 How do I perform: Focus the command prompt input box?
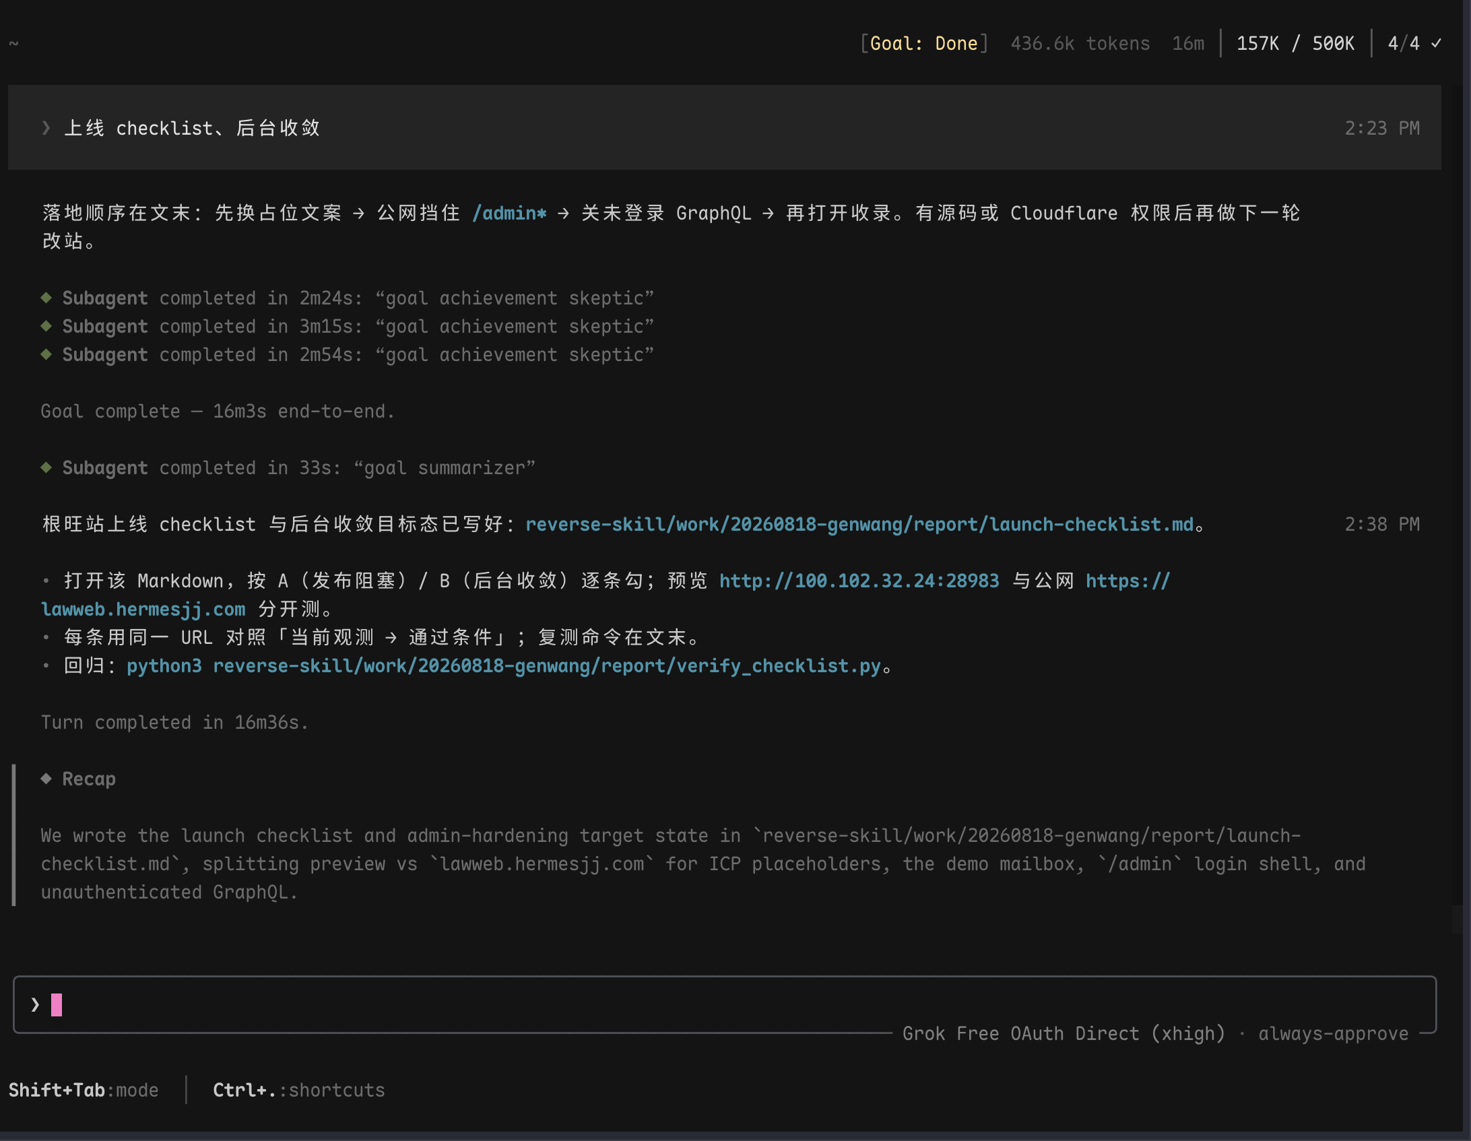click(x=725, y=1004)
